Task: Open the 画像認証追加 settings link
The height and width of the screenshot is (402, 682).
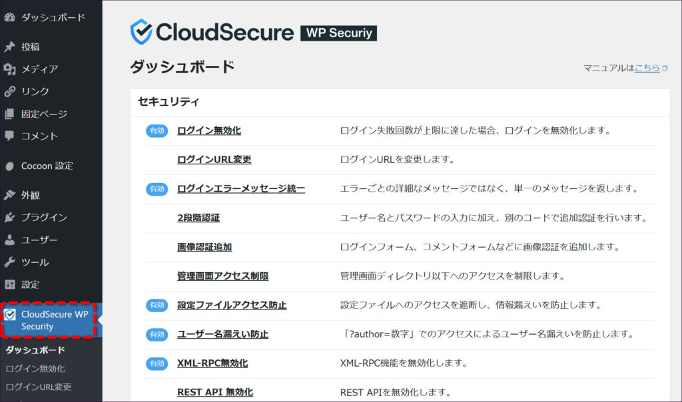Action: pos(204,247)
